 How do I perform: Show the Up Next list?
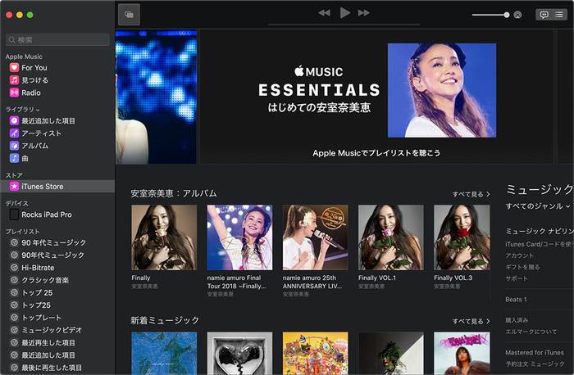(559, 15)
